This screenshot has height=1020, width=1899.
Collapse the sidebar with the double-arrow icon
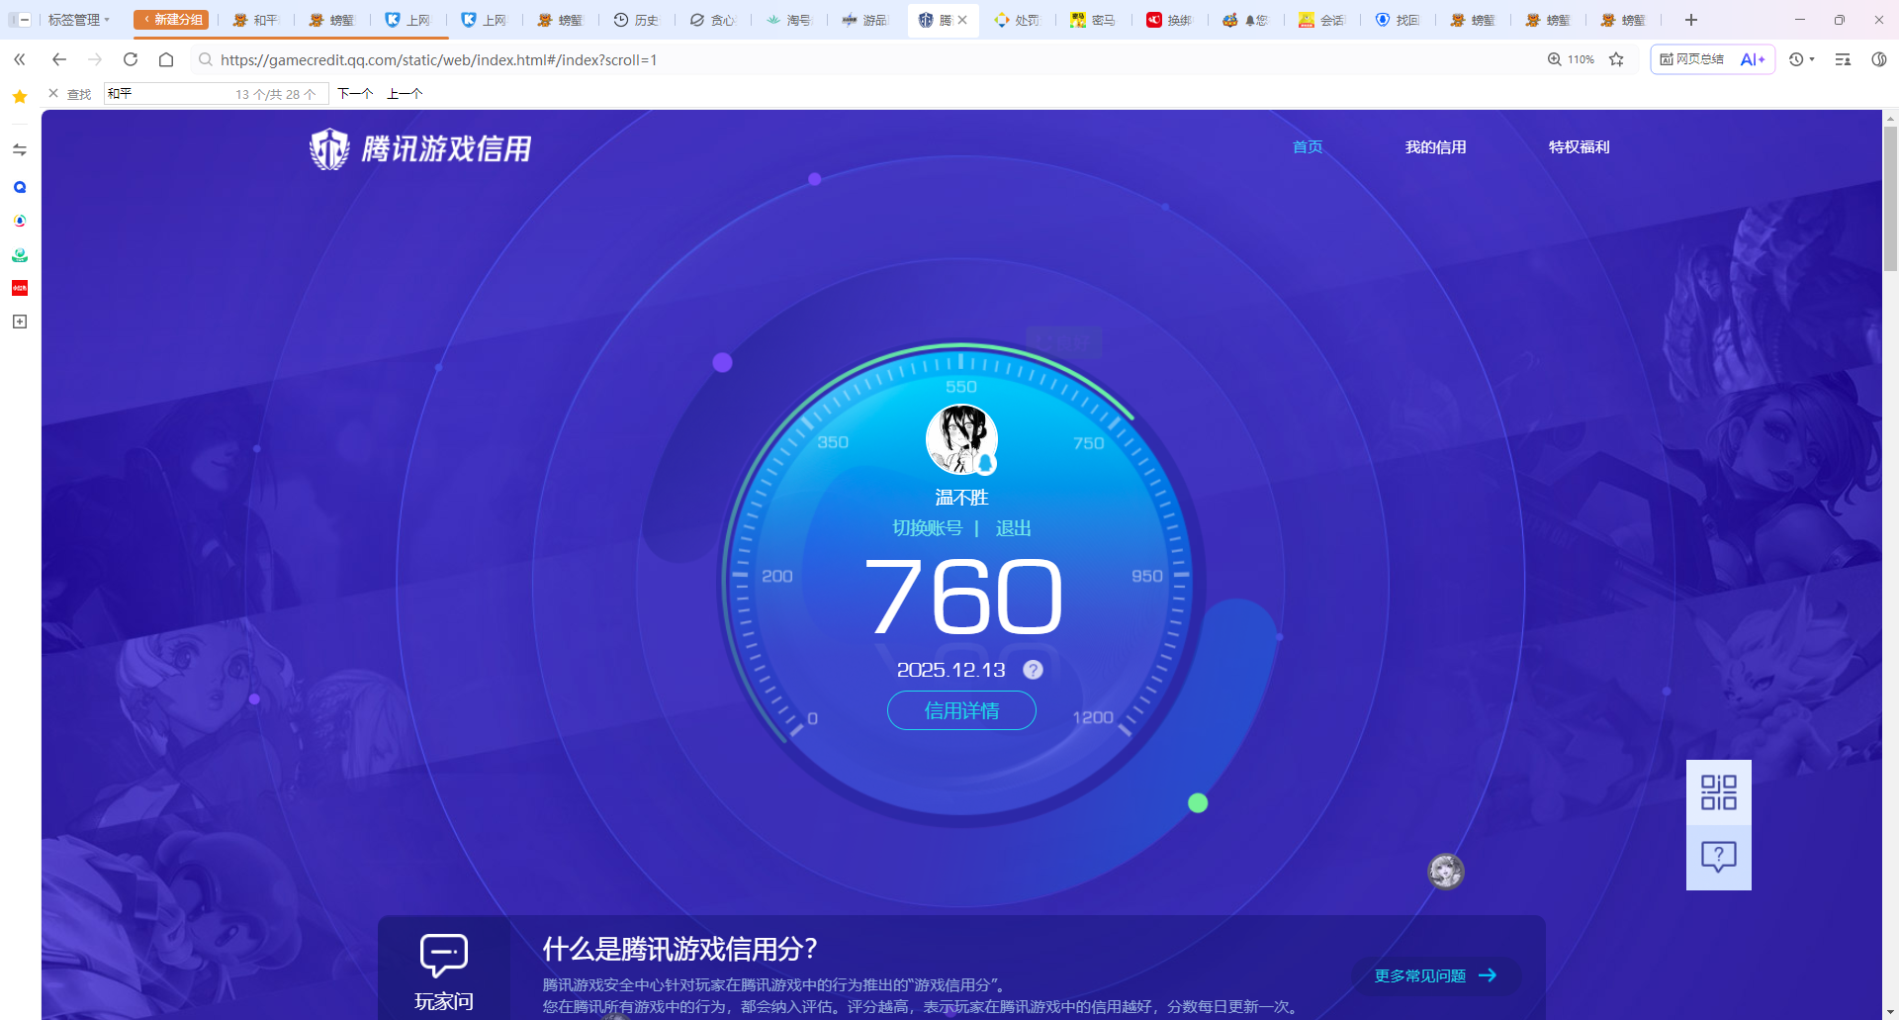click(19, 59)
